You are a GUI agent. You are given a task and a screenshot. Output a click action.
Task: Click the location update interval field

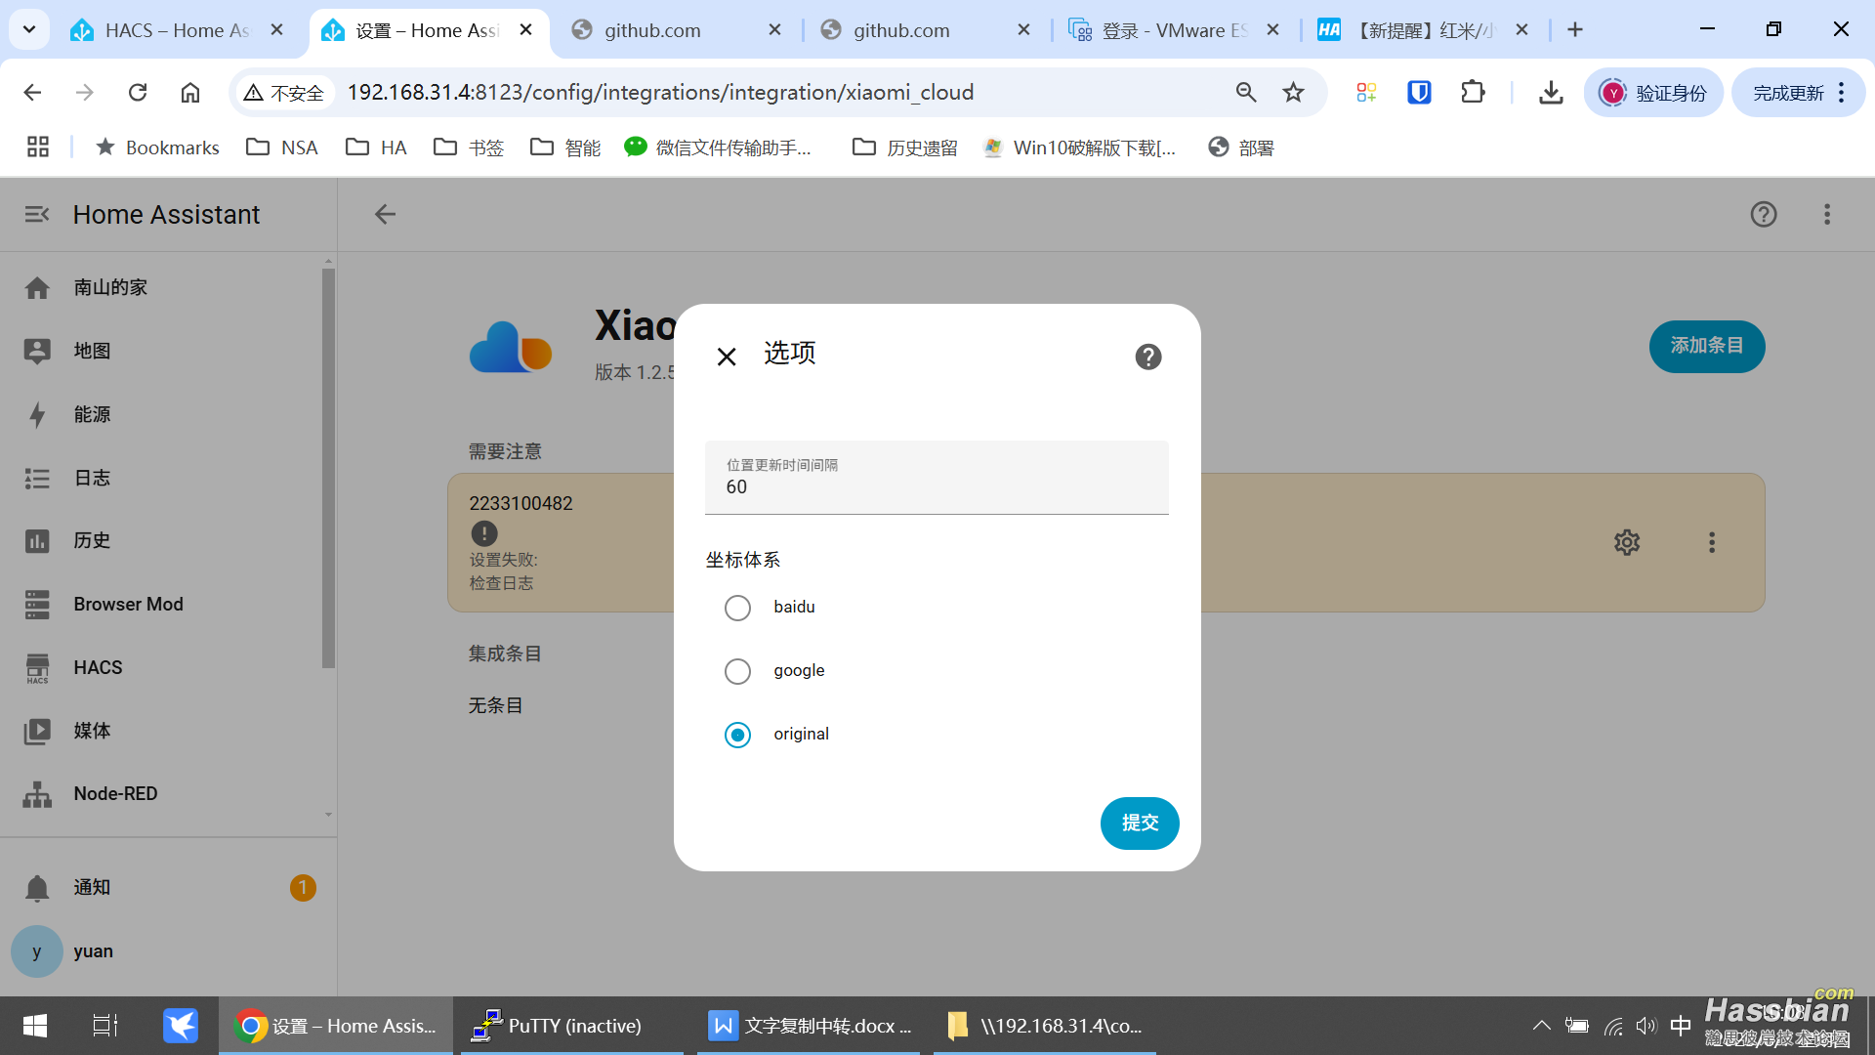pyautogui.click(x=937, y=478)
